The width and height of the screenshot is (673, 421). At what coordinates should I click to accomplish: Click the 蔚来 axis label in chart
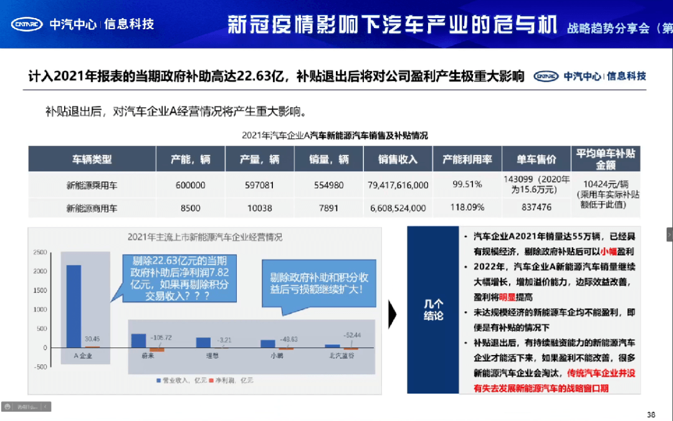click(x=148, y=356)
